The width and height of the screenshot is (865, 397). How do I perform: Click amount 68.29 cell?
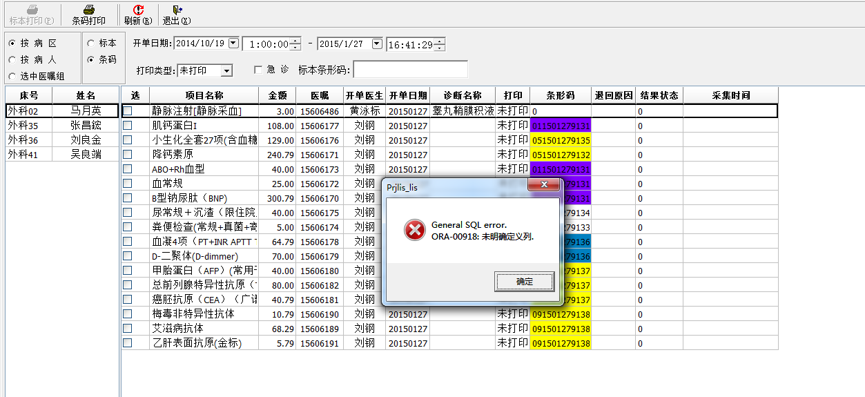[278, 328]
